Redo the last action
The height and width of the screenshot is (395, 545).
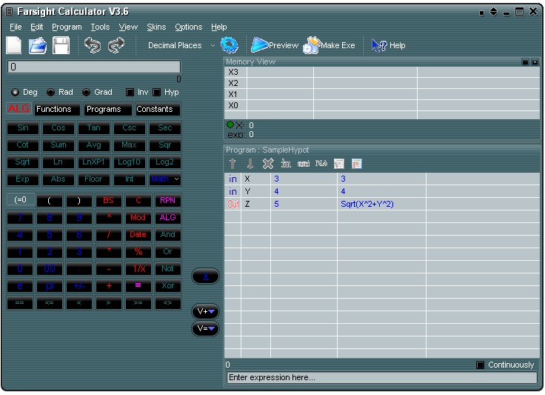click(116, 45)
